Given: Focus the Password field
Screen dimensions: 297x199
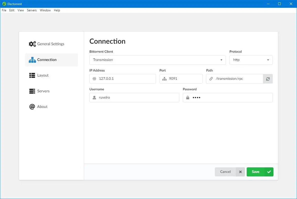Looking at the screenshot, I should 228,98.
